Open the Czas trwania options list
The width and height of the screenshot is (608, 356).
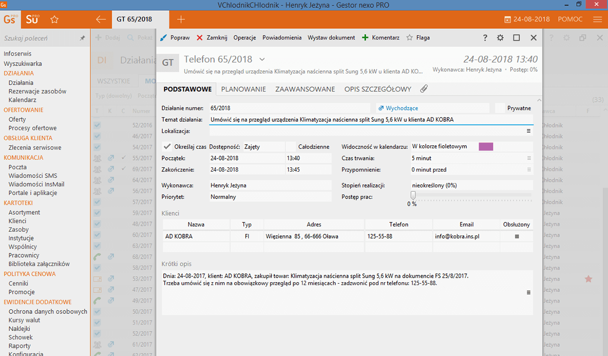tap(529, 158)
